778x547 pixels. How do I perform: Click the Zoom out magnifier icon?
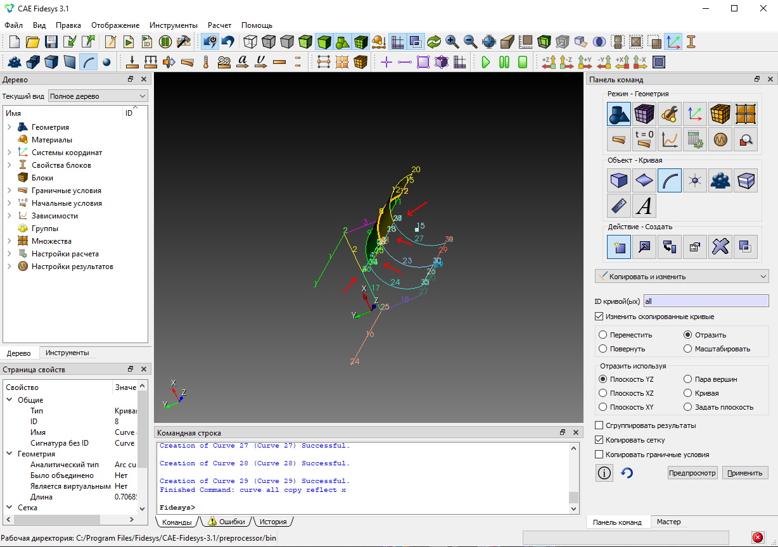(471, 42)
